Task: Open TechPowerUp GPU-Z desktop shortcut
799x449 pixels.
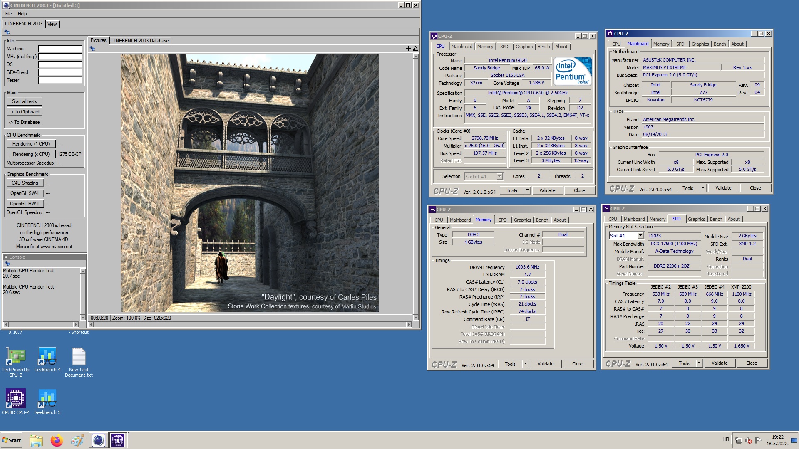Action: point(15,362)
